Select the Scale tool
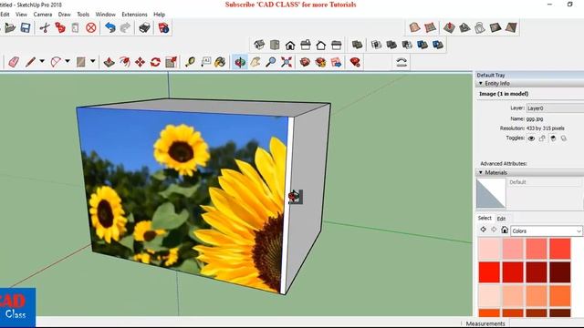Screen dimensions: 584x328 [171, 62]
